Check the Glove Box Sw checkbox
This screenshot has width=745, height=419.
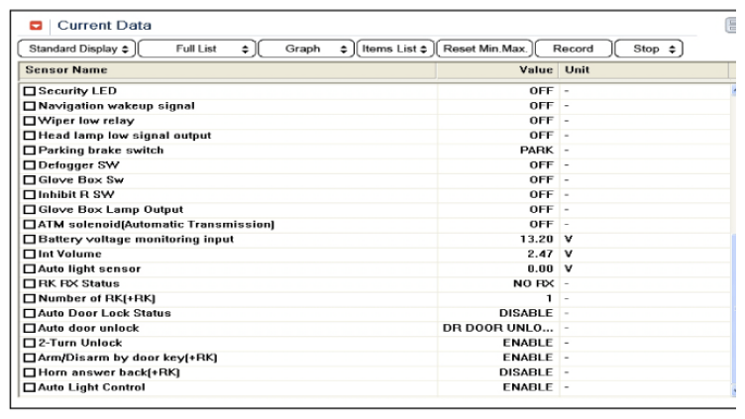[x=30, y=180]
